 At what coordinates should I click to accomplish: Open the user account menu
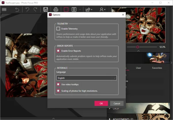click(x=102, y=9)
